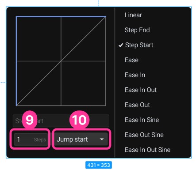This screenshot has height=173, width=196.
Task: Choose the Ease In Out preset
Action: [x=141, y=90]
